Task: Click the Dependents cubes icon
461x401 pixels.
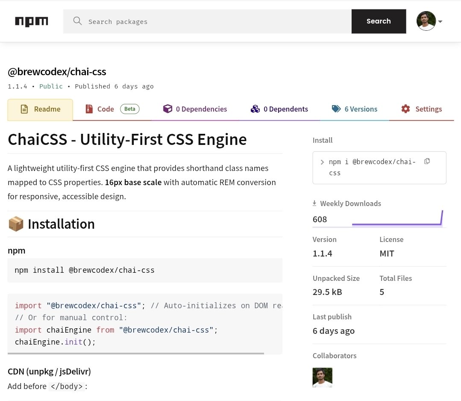Action: tap(255, 109)
